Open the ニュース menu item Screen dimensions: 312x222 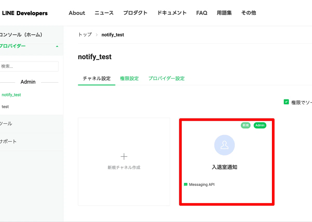[104, 13]
